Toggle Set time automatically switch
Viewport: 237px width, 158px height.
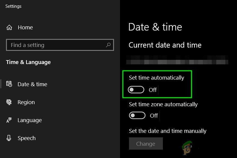tap(136, 90)
